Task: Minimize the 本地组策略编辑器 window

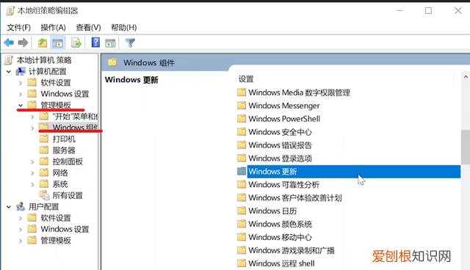Action: [399, 11]
